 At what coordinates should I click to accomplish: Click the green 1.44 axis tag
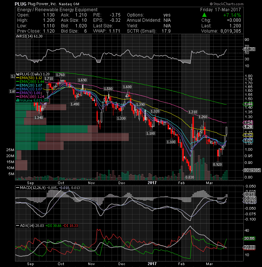pyautogui.click(x=248, y=104)
